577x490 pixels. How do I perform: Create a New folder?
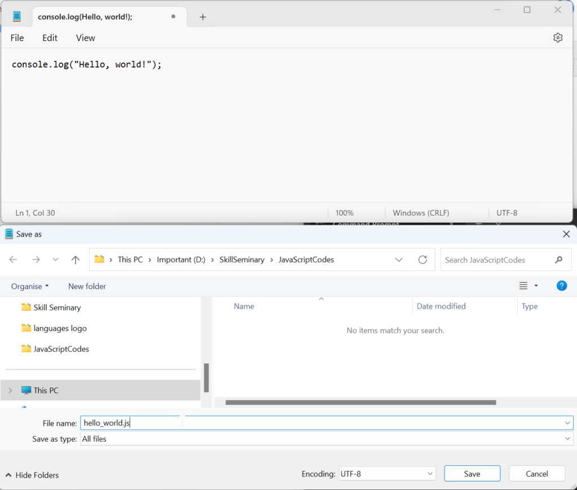[x=87, y=286]
